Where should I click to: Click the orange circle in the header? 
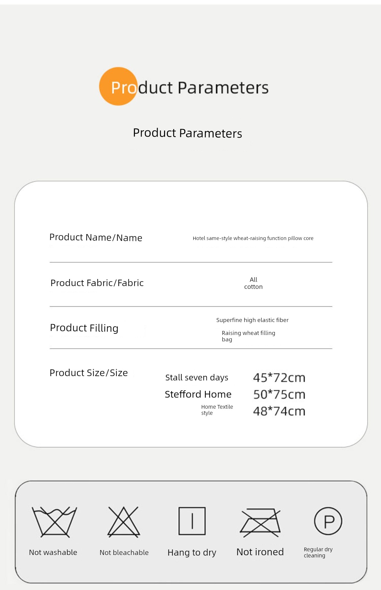118,86
